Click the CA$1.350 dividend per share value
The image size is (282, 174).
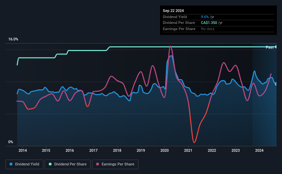coord(209,23)
